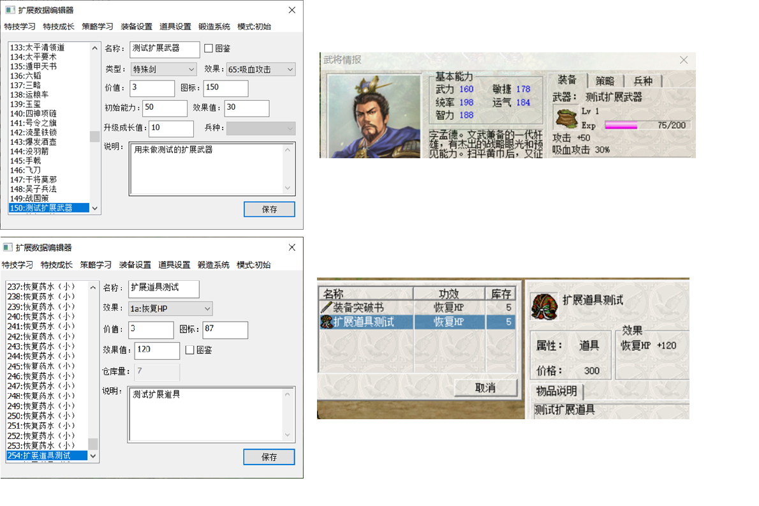Image resolution: width=759 pixels, height=506 pixels.
Task: Toggle 图鉴 checkbox next to 测试扩展武器 name
Action: 209,48
